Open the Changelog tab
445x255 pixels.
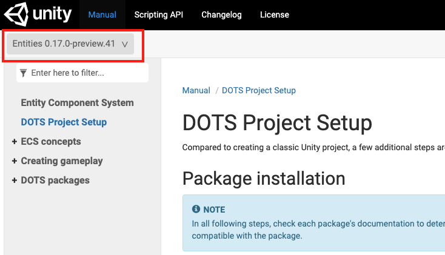click(x=221, y=15)
